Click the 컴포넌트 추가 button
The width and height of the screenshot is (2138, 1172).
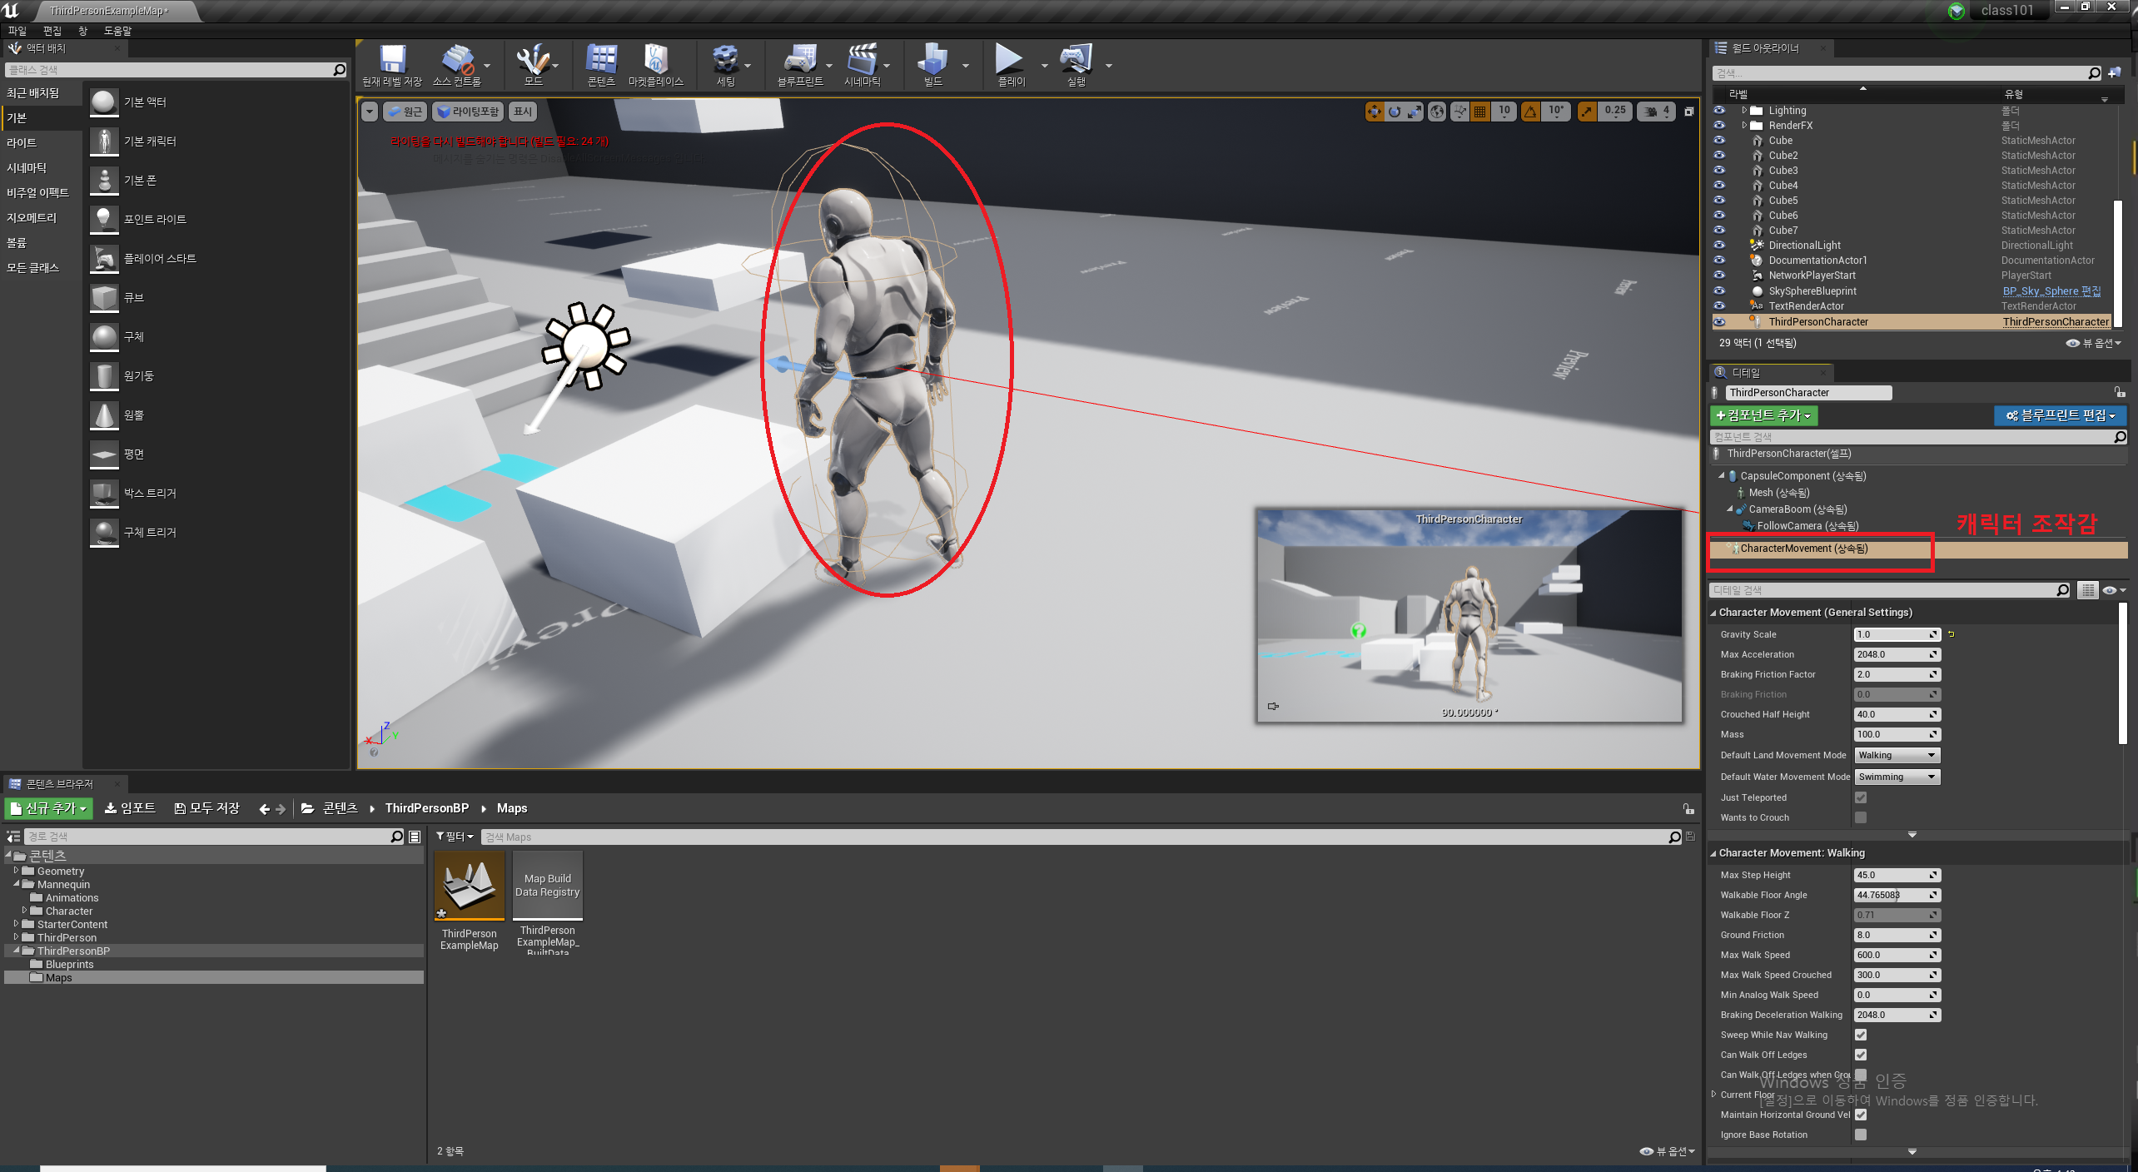pyautogui.click(x=1763, y=415)
